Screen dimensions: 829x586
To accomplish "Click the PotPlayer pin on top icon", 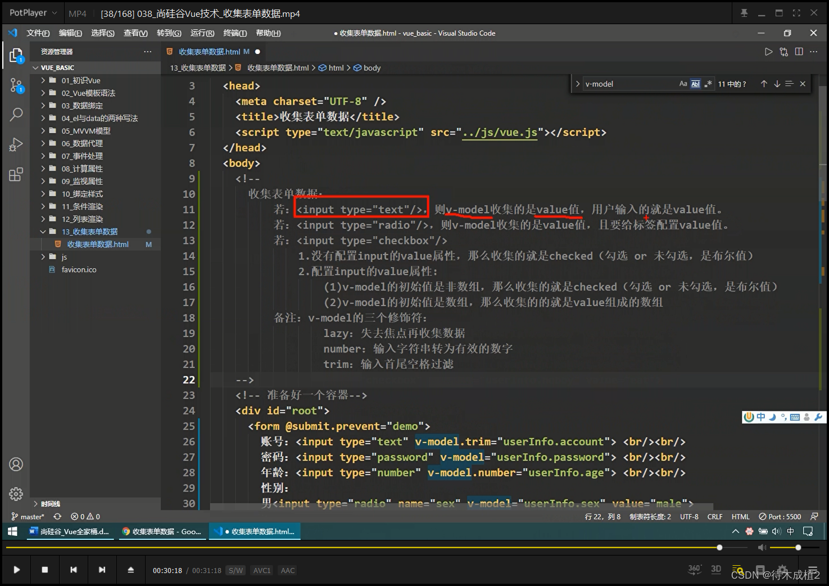I will pos(744,13).
